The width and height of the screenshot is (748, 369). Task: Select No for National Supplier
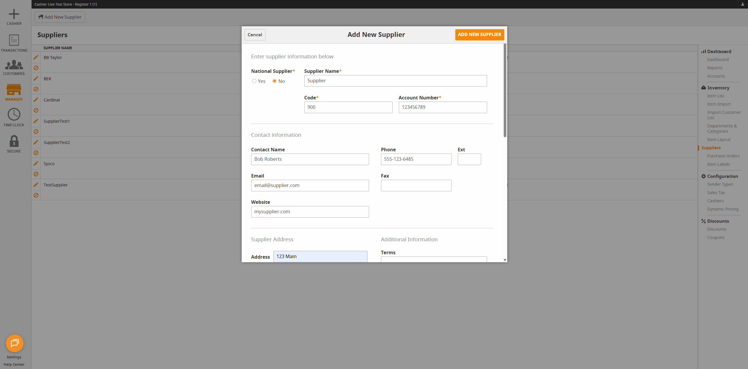[274, 81]
